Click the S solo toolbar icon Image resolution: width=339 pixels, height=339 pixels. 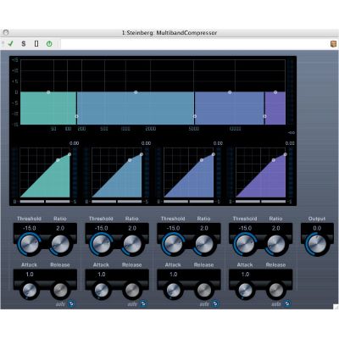pyautogui.click(x=24, y=44)
